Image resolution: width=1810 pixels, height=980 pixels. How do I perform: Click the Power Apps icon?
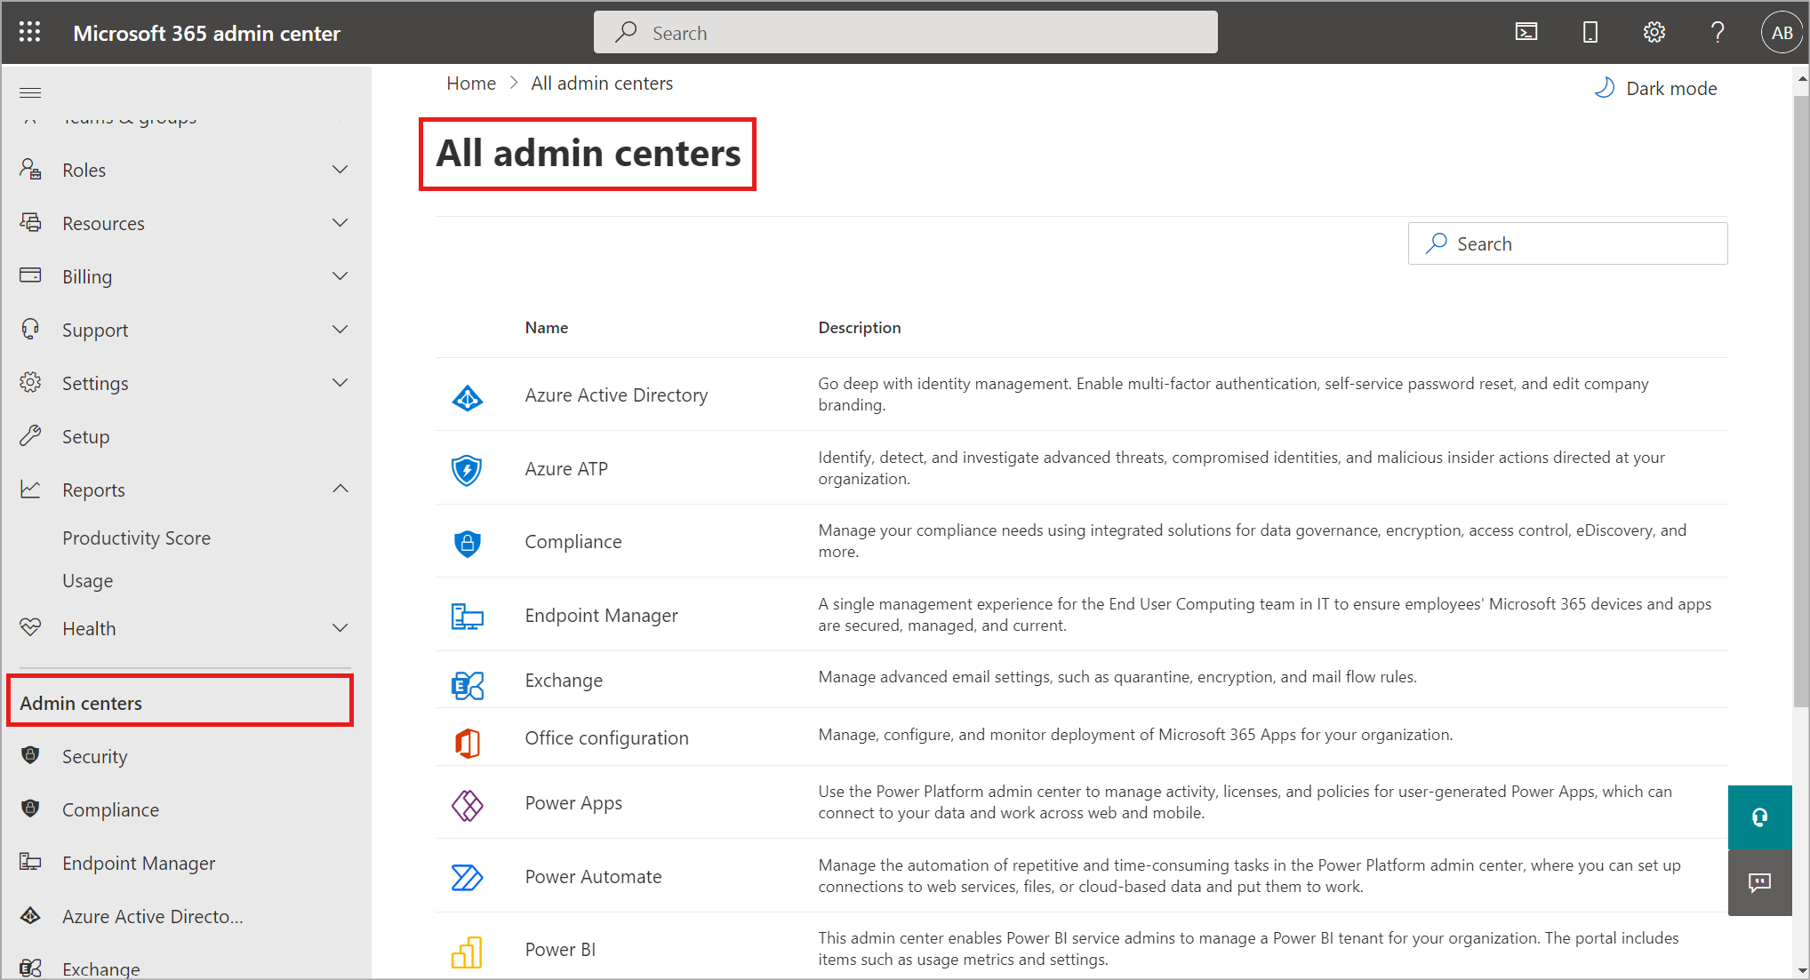pyautogui.click(x=467, y=805)
